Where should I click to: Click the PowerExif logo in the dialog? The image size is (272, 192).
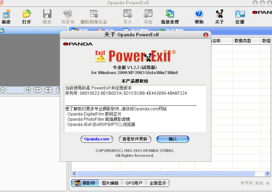pyautogui.click(x=136, y=56)
